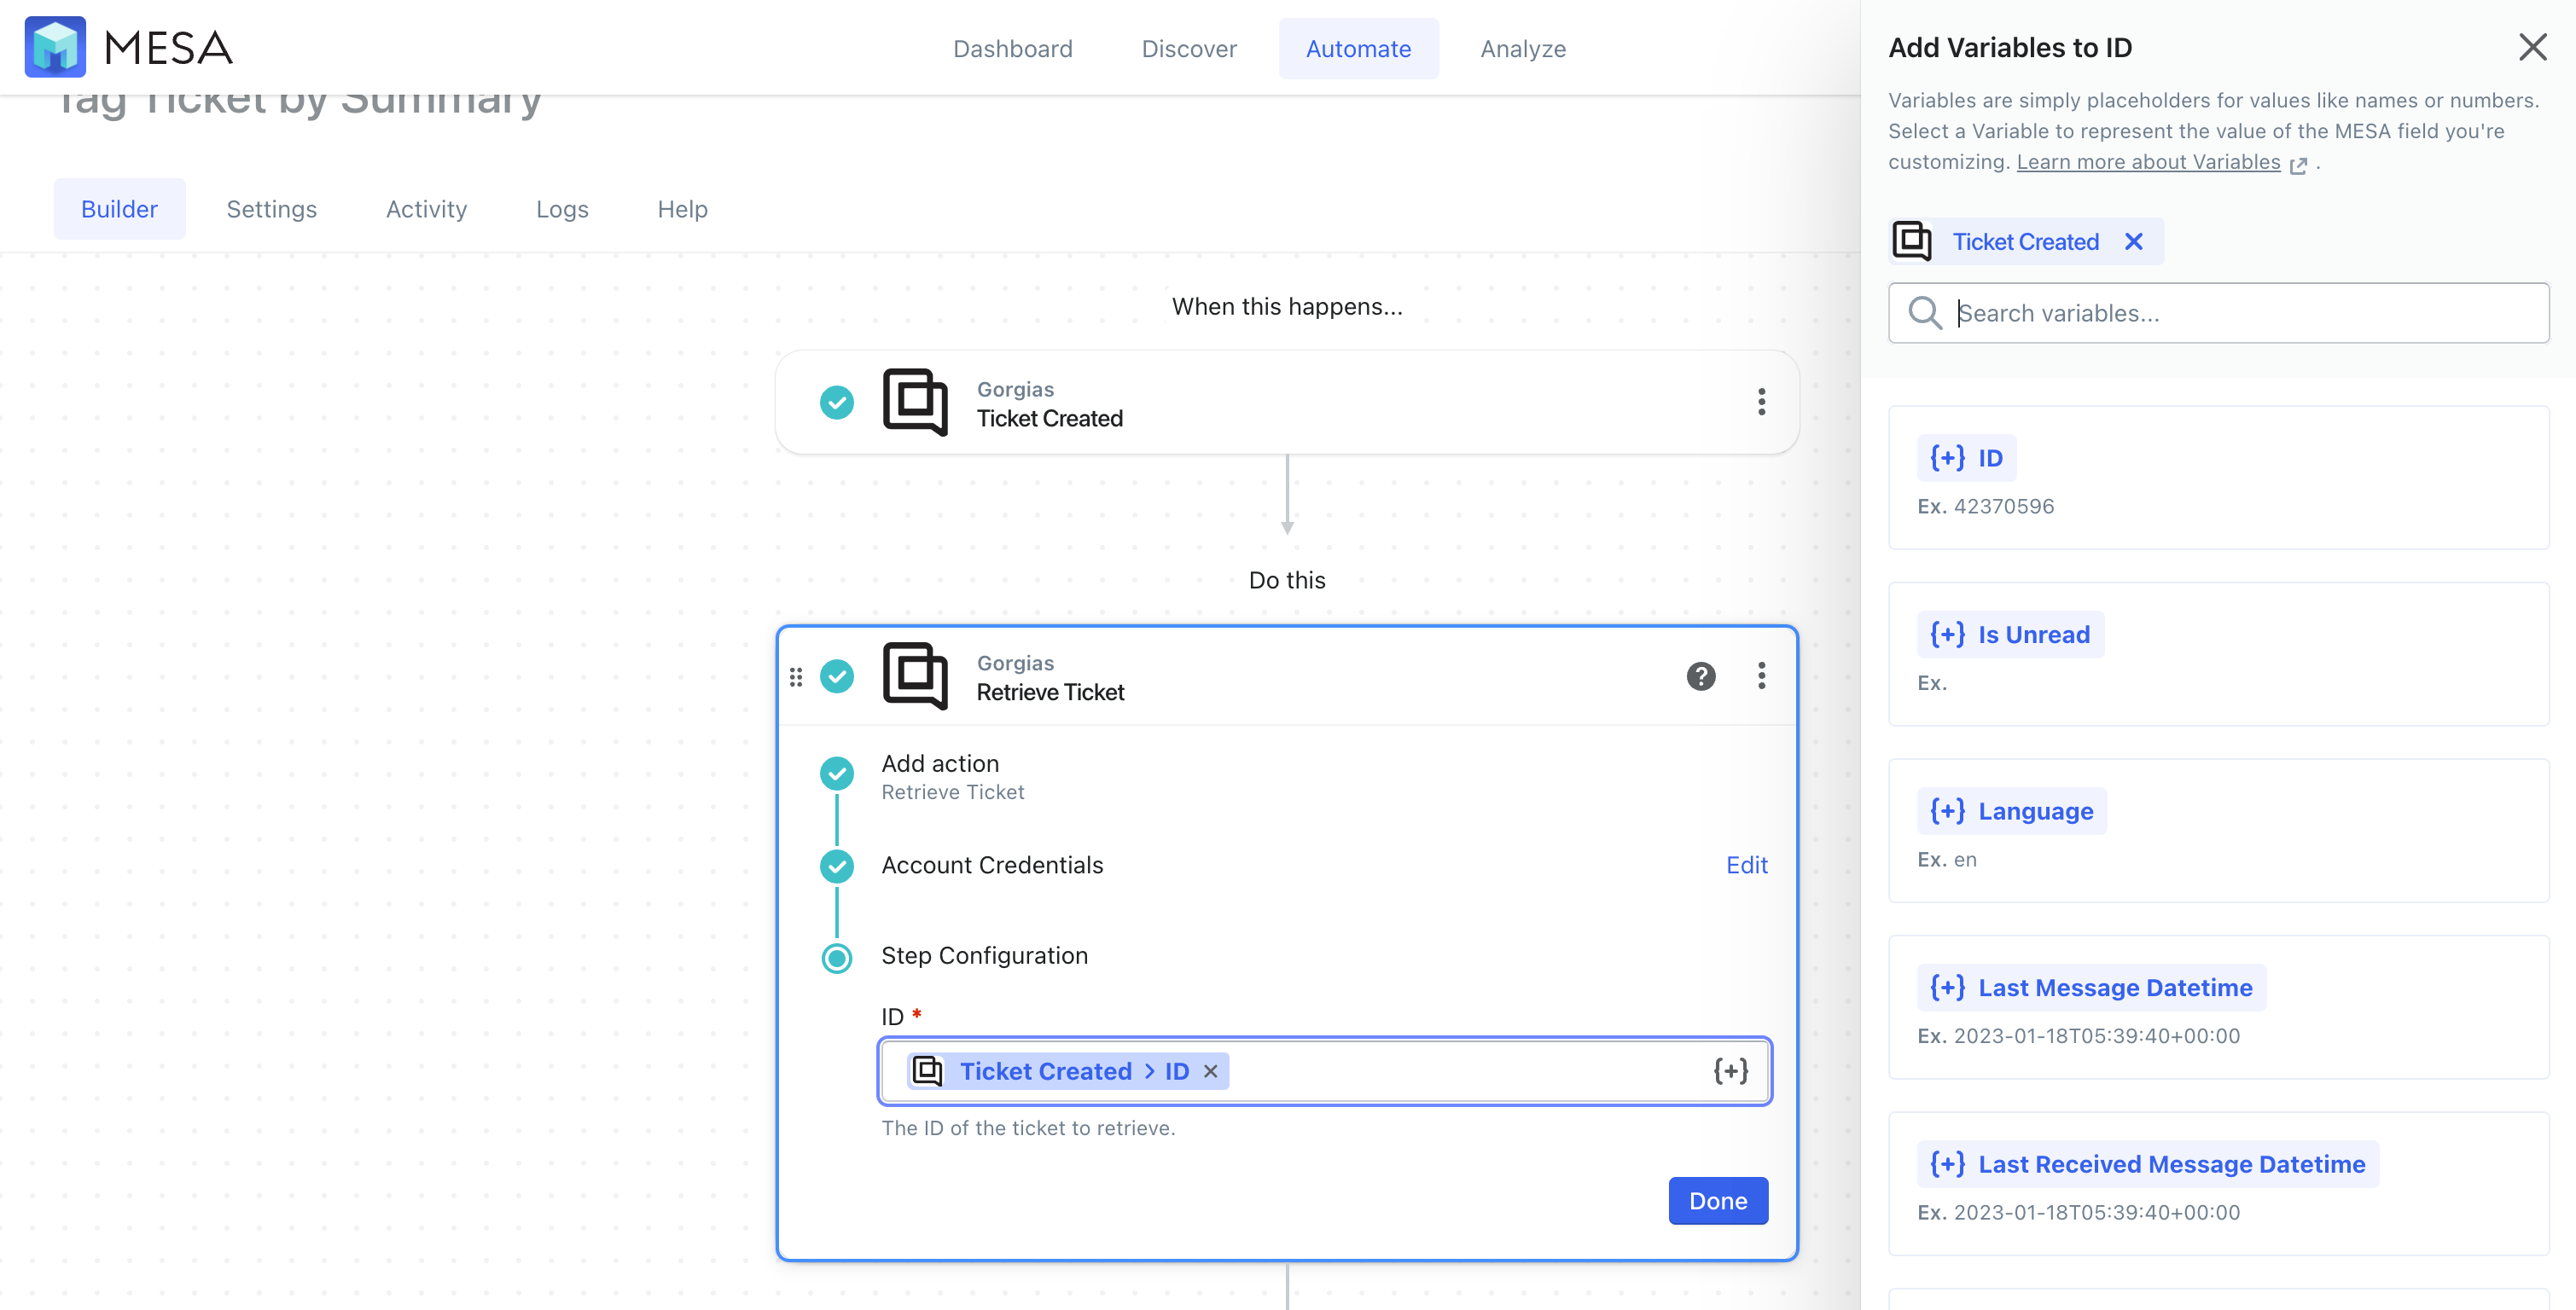Click the Done button

(x=1717, y=1201)
